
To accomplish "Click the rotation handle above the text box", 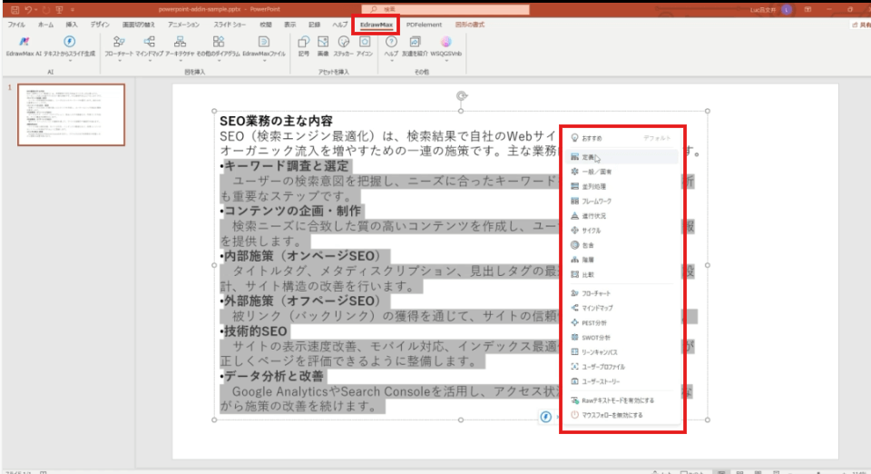I will (x=461, y=95).
